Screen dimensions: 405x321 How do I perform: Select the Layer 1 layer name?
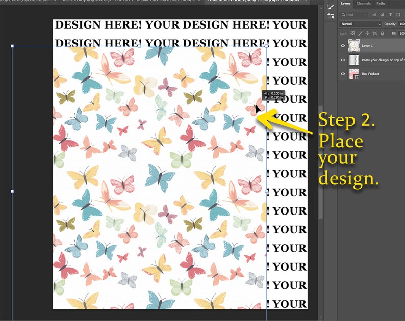pyautogui.click(x=367, y=46)
